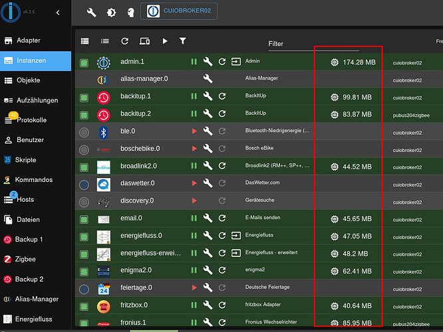This screenshot has width=443, height=332.
Task: Toggle expert mode head icon
Action: [x=130, y=13]
